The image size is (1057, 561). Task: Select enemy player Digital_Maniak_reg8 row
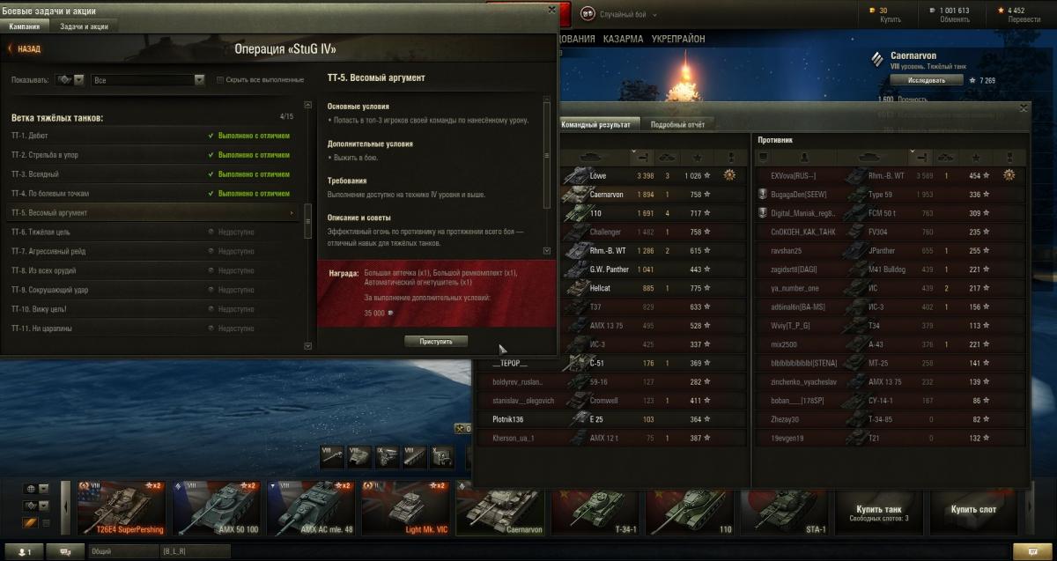(891, 213)
